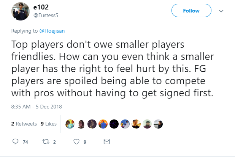Image resolution: width=235 pixels, height=157 pixels.
Task: Open the @Floejisan profile link
Action: click(52, 31)
